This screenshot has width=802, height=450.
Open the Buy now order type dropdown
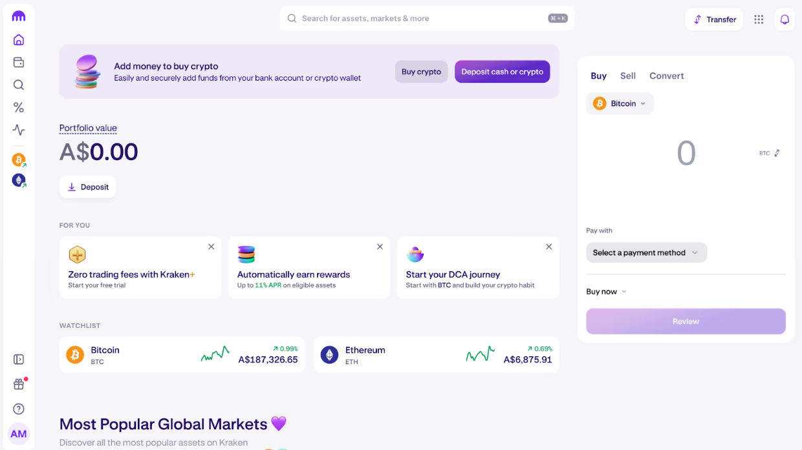605,291
